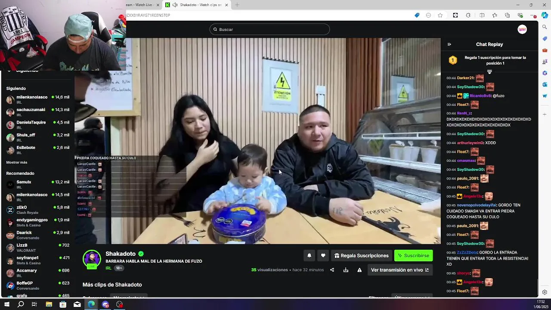Click Microsoft Edge taskbar icon
This screenshot has width=551, height=310.
pos(91,304)
